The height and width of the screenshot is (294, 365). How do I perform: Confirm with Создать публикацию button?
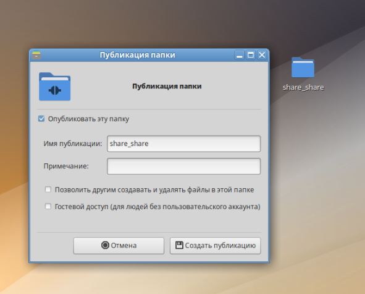(x=216, y=246)
